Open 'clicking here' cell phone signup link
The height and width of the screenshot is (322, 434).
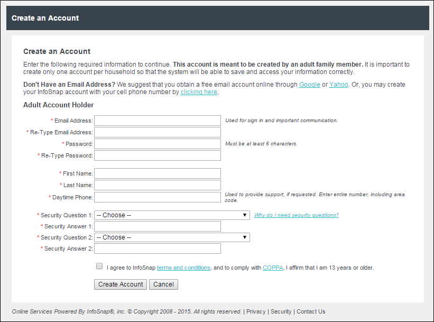(x=199, y=92)
